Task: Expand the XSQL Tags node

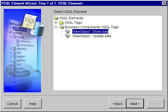Action: pyautogui.click(x=56, y=22)
